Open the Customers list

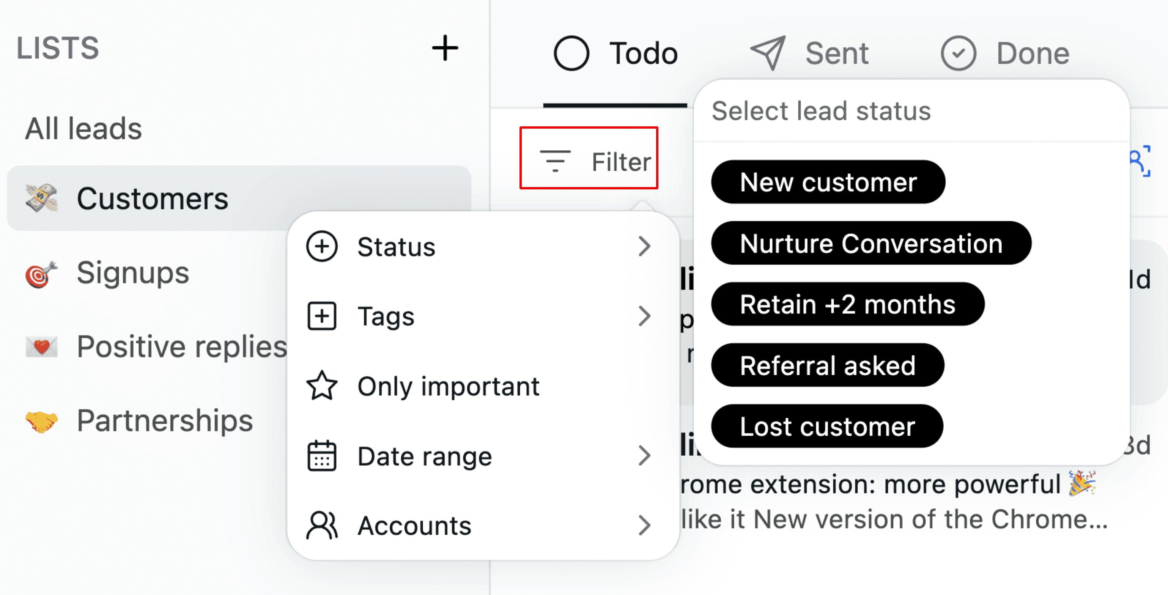pos(239,198)
